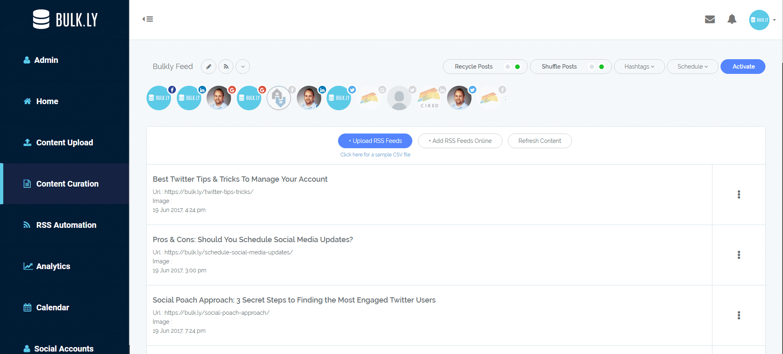Toggle the faded colorful-logo Google account
Screen dimensions: 783x354
point(369,98)
